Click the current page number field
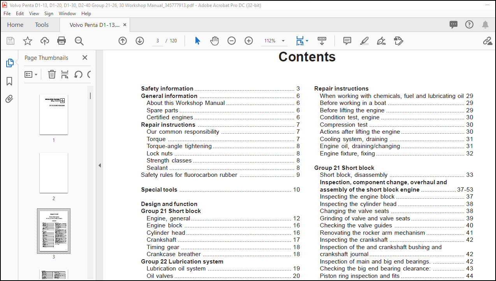Image resolution: width=496 pixels, height=281 pixels. pos(158,41)
